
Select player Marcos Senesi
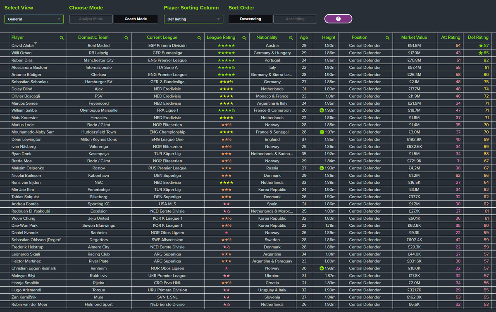pos(25,103)
